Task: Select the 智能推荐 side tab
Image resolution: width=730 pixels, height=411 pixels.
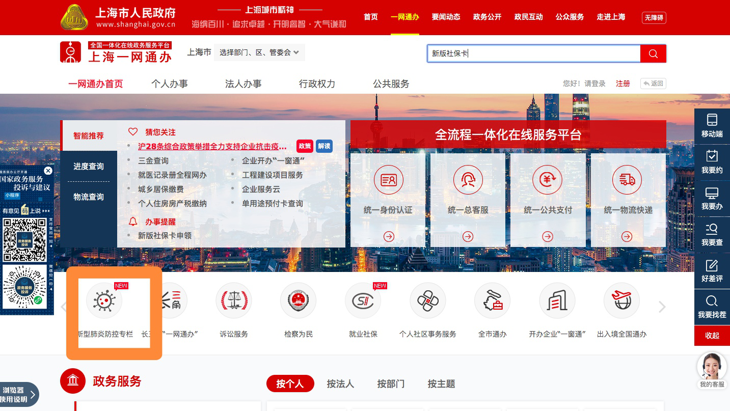Action: (x=89, y=136)
